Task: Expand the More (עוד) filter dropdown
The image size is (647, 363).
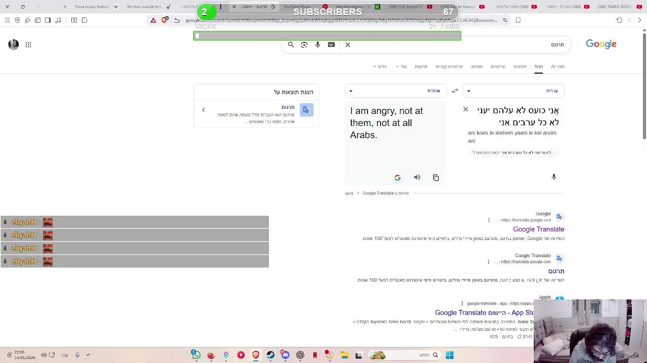Action: tap(401, 67)
